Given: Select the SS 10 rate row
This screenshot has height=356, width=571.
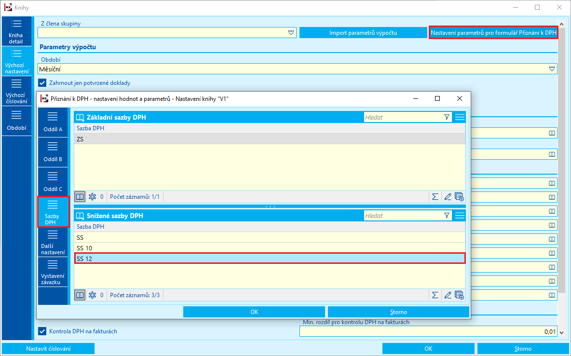Looking at the screenshot, I should (270, 248).
